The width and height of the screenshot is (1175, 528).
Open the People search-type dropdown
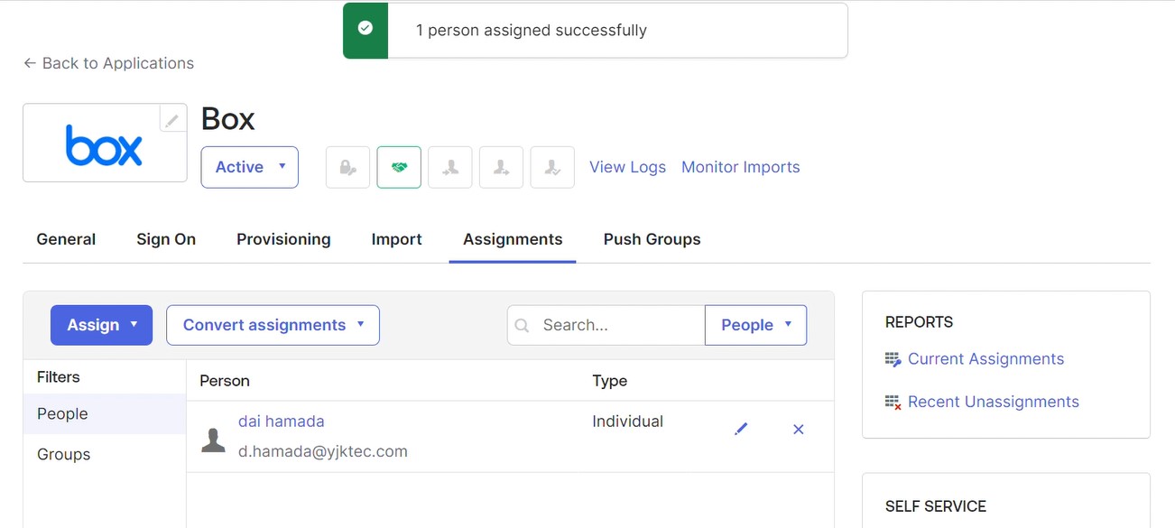coord(755,325)
